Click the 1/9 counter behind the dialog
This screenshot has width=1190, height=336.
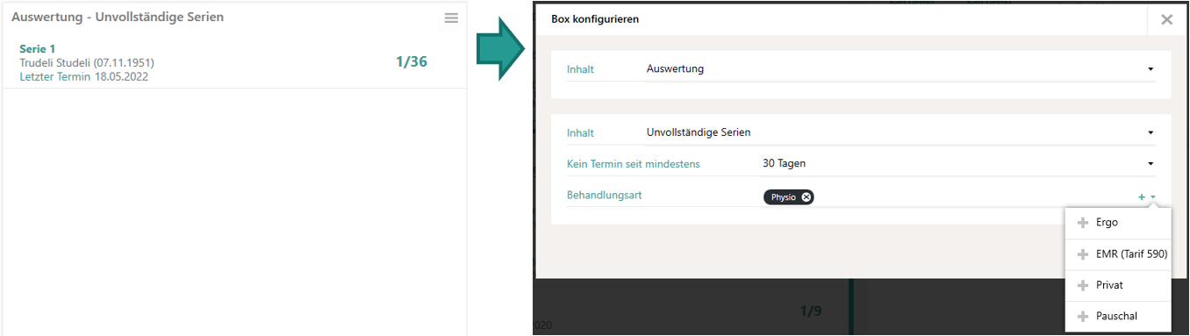click(812, 311)
